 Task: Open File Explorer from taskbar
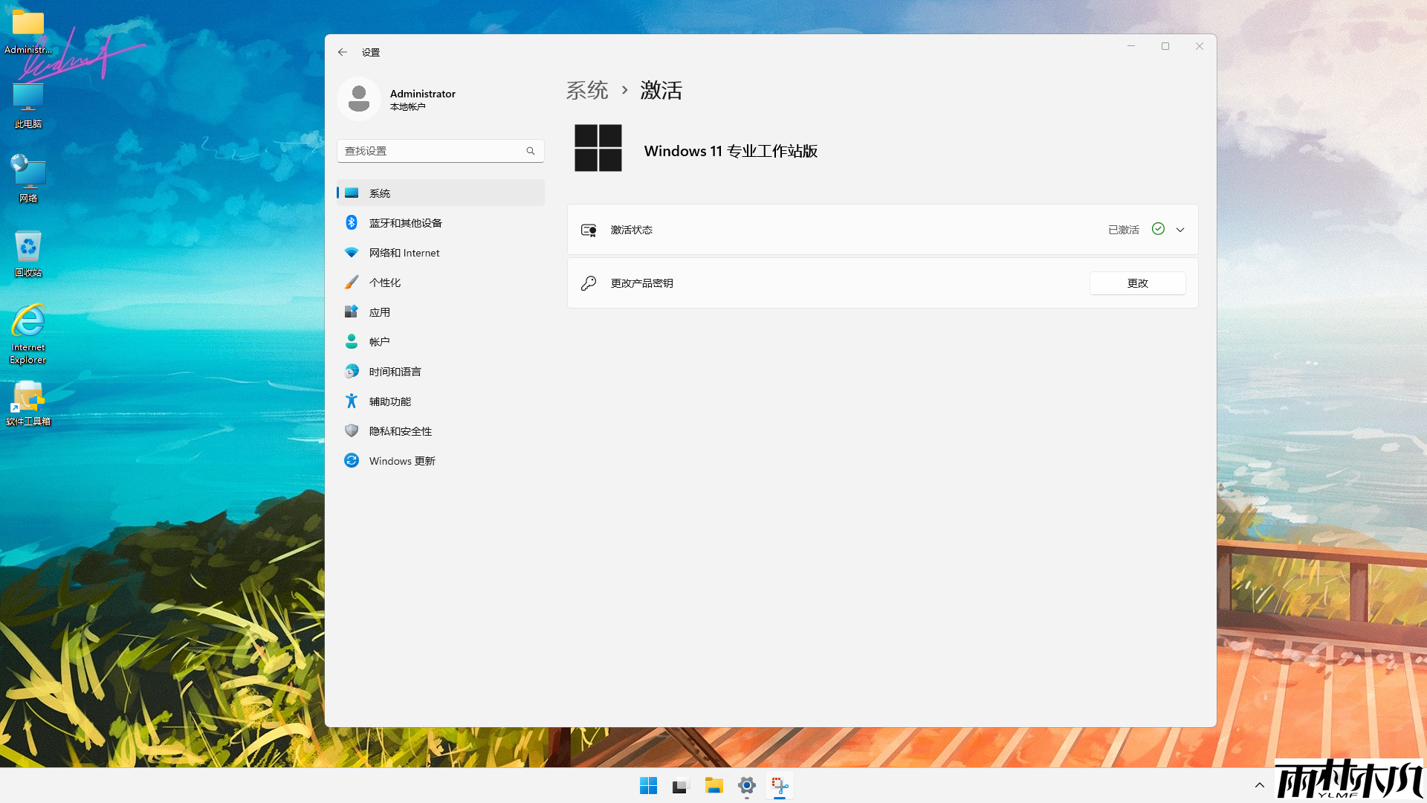pyautogui.click(x=713, y=784)
